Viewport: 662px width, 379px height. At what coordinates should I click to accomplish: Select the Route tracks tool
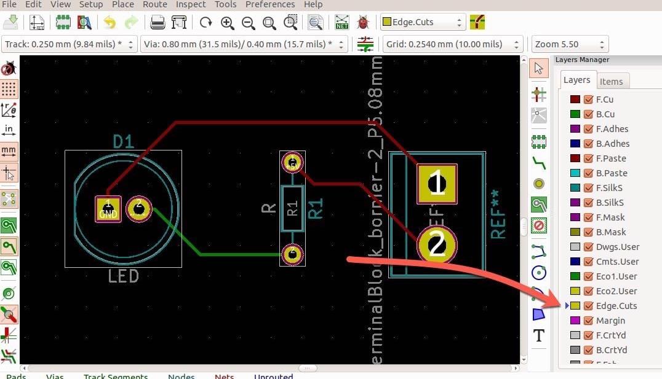(x=539, y=163)
